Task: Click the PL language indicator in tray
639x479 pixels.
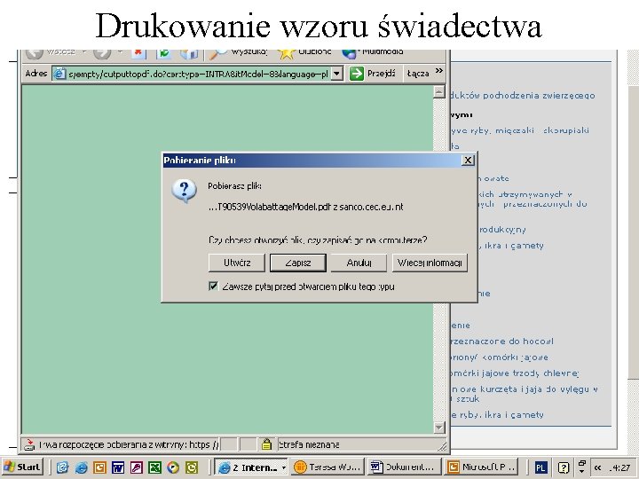Action: click(x=540, y=467)
